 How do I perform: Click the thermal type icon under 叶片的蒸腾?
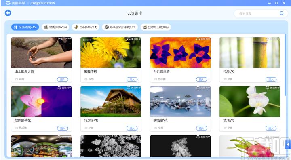(x=155, y=79)
